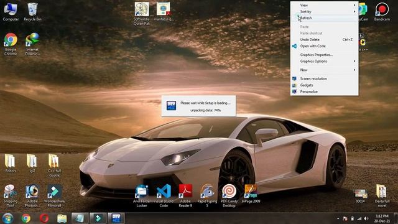398x224 pixels.
Task: Open Screen resolution settings
Action: (x=325, y=79)
